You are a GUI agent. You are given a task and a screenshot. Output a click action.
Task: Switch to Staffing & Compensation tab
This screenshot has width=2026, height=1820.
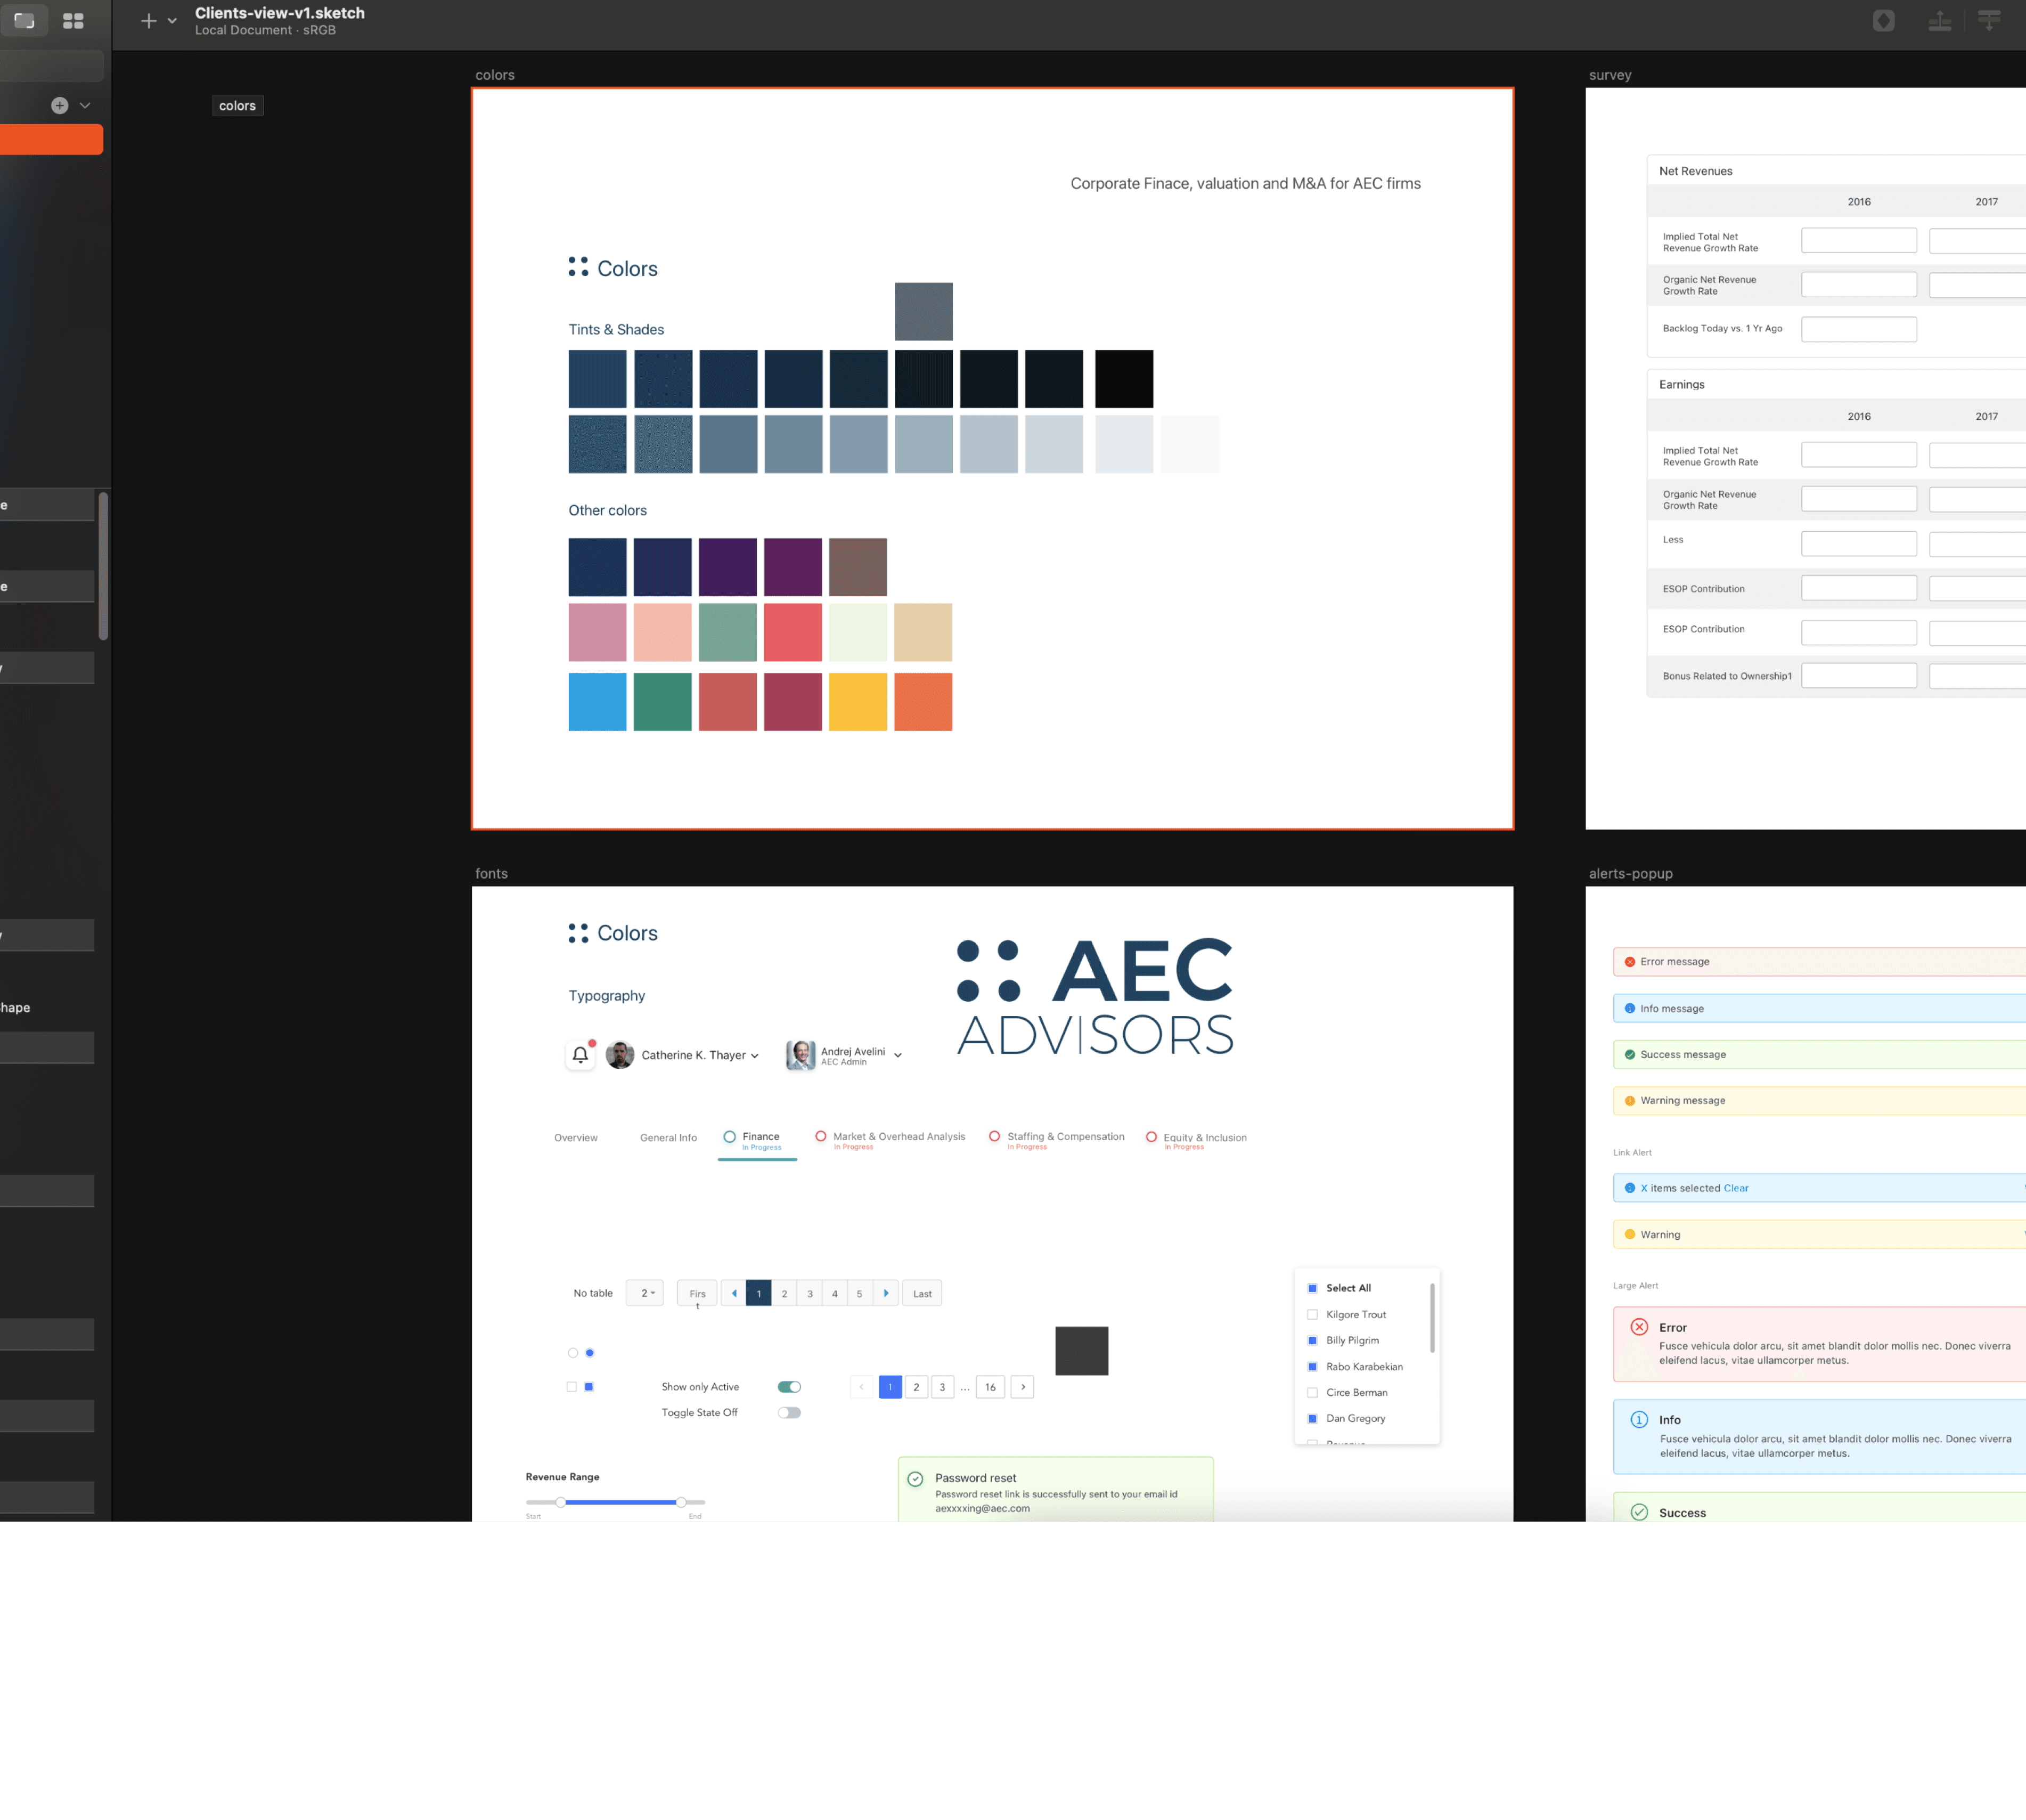(x=1057, y=1140)
